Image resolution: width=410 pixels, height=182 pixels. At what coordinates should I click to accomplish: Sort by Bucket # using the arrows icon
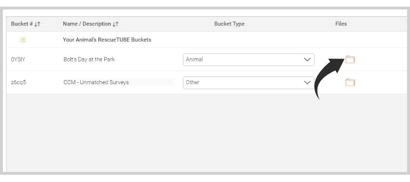[x=37, y=24]
